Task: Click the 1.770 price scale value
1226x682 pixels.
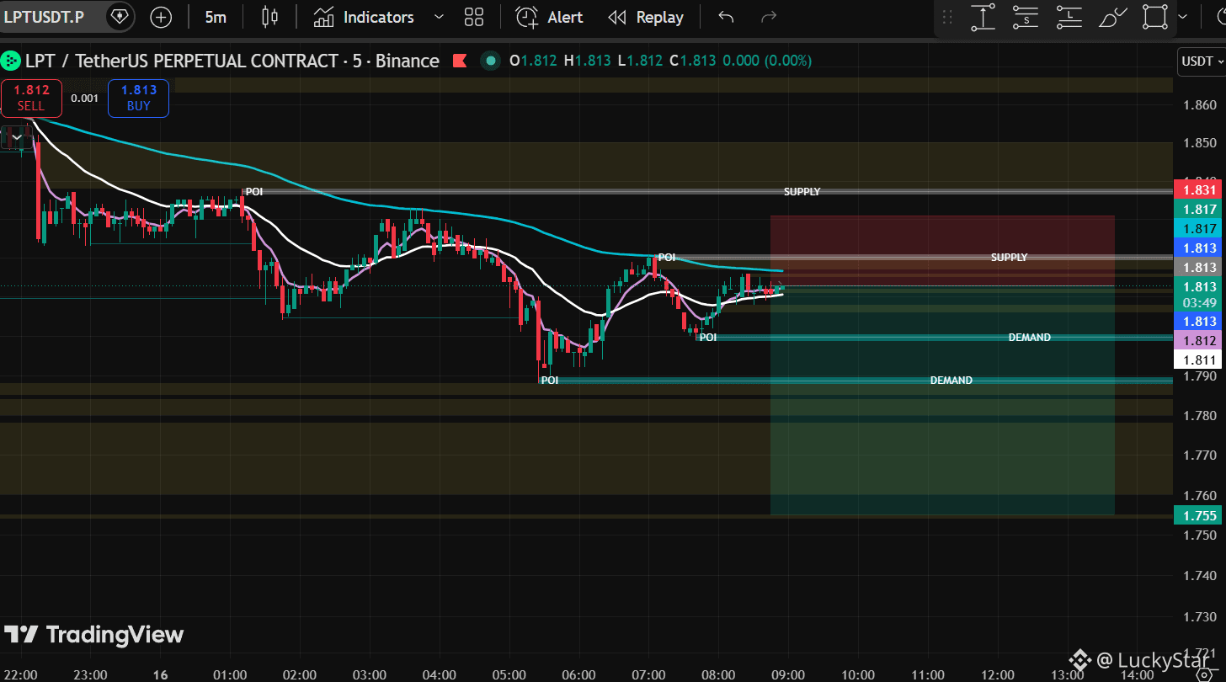Action: (x=1200, y=456)
